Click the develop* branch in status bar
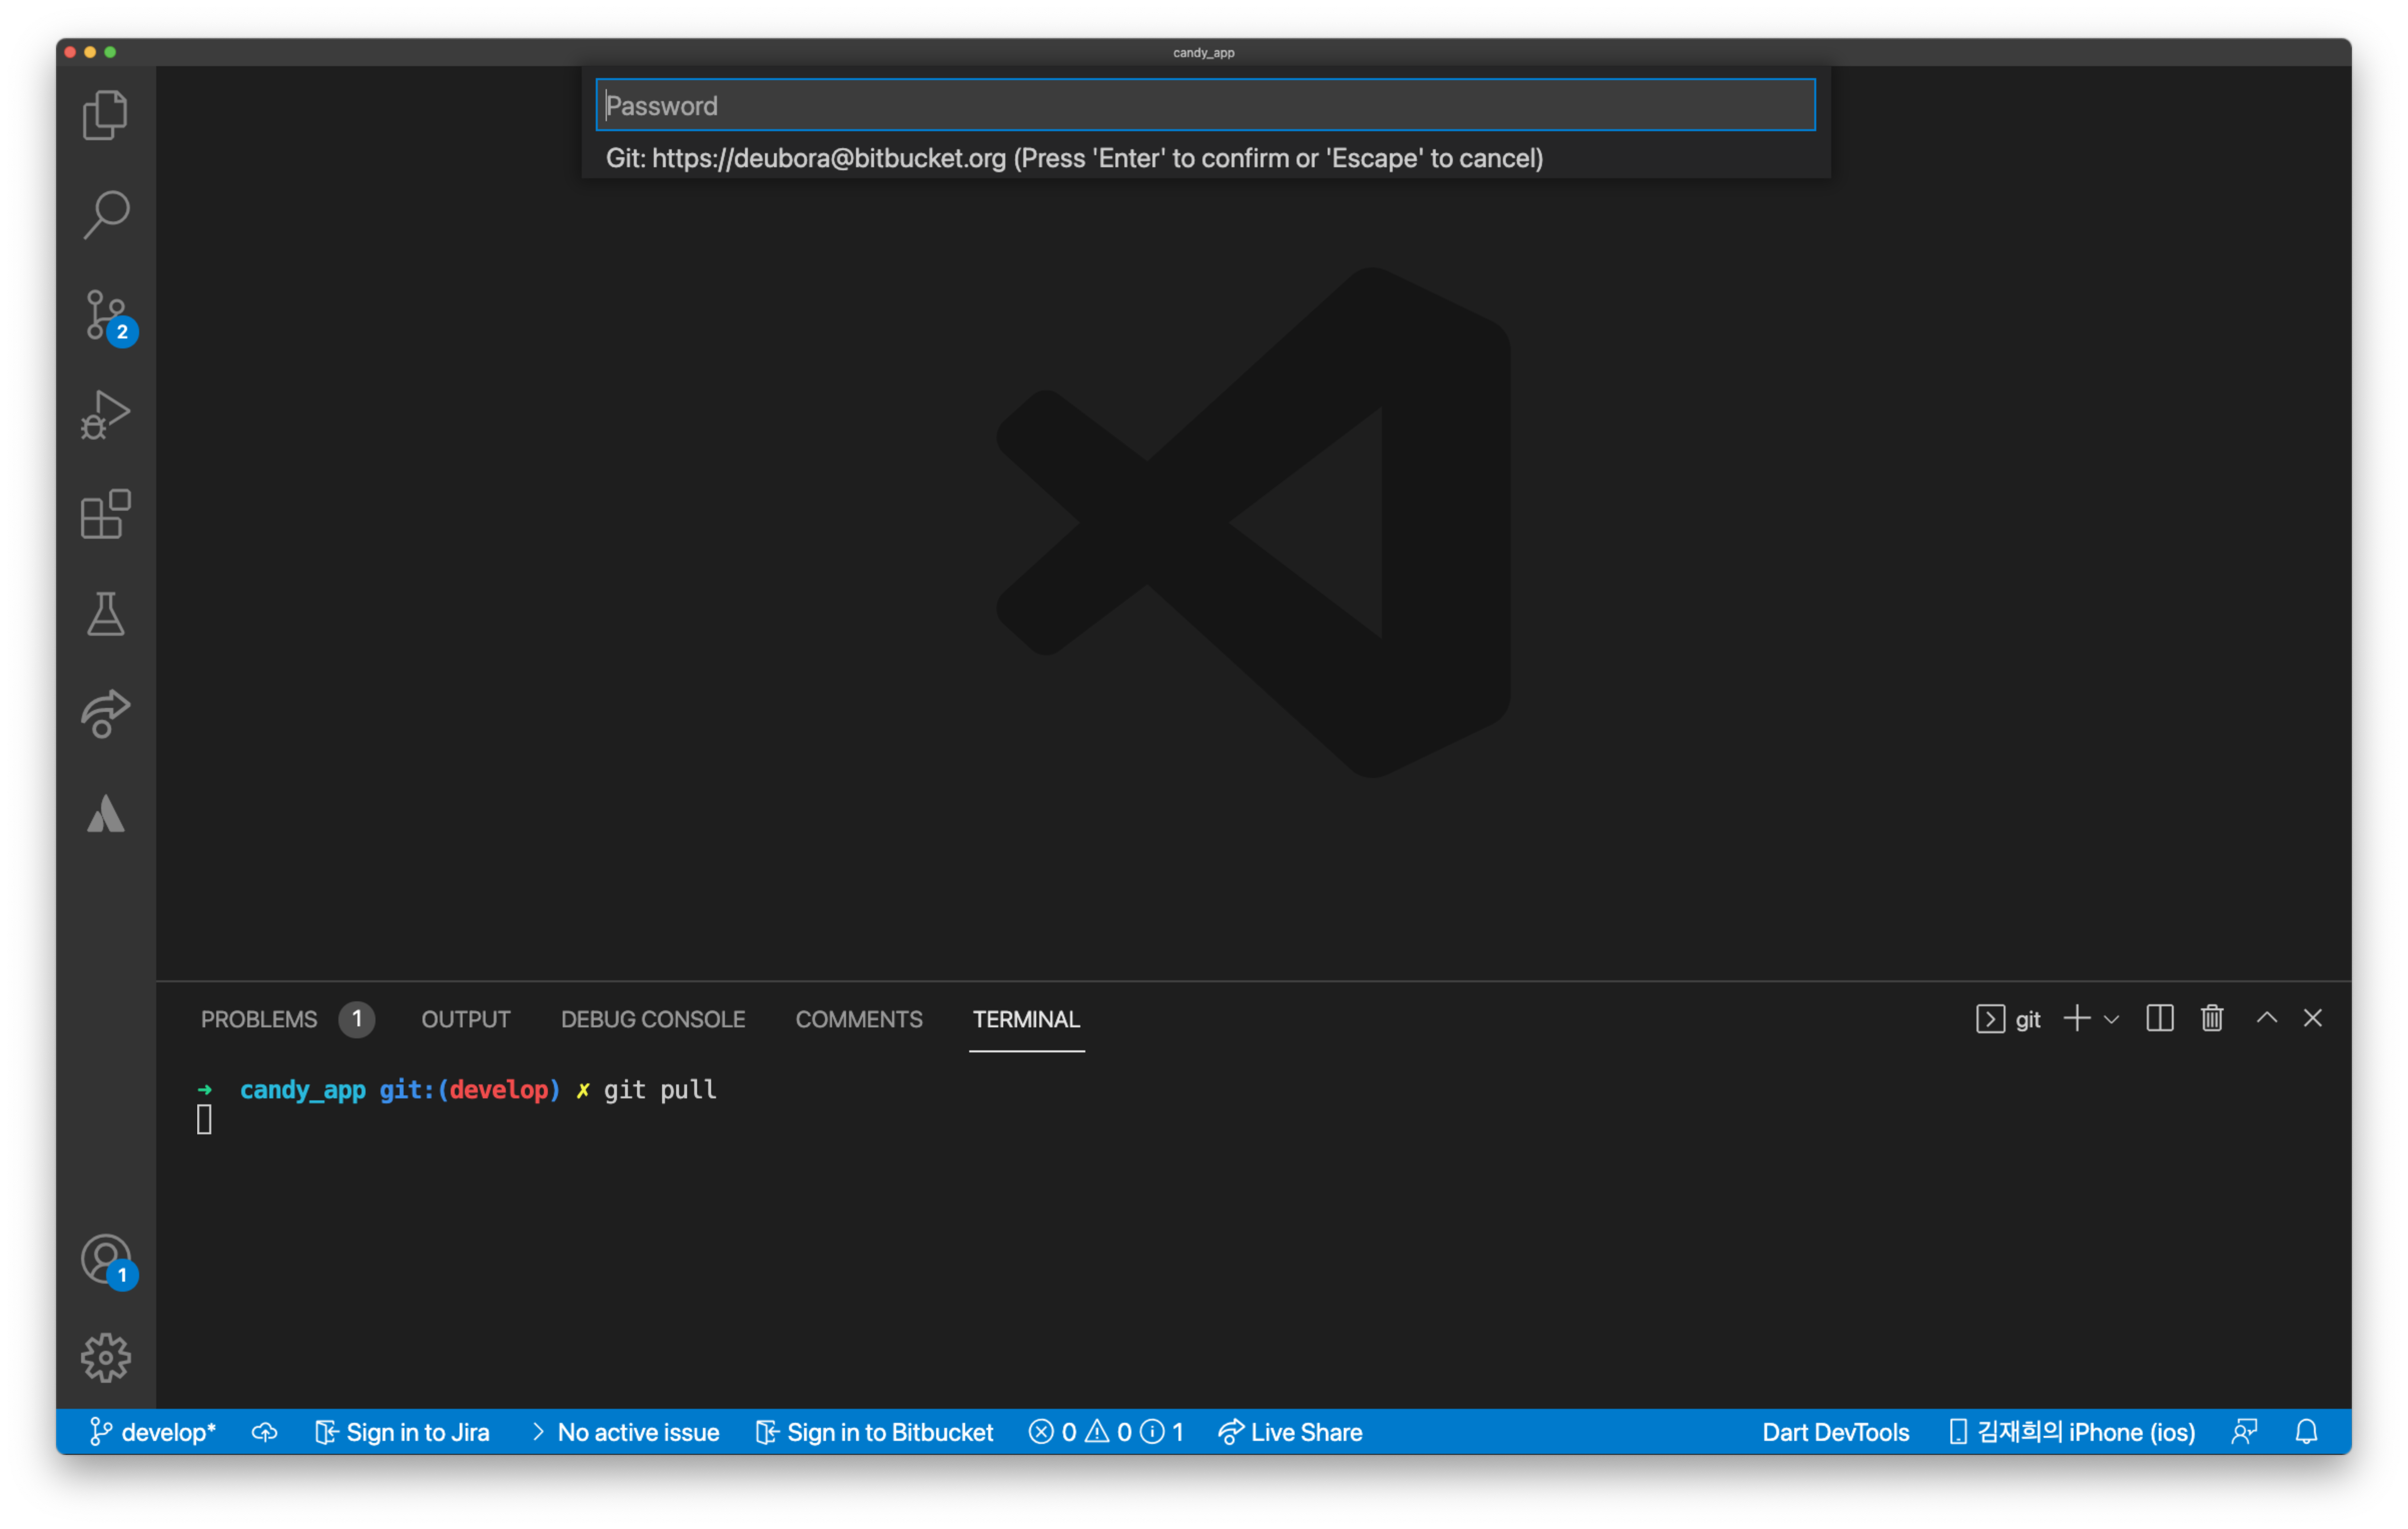This screenshot has height=1529, width=2408. coord(153,1432)
